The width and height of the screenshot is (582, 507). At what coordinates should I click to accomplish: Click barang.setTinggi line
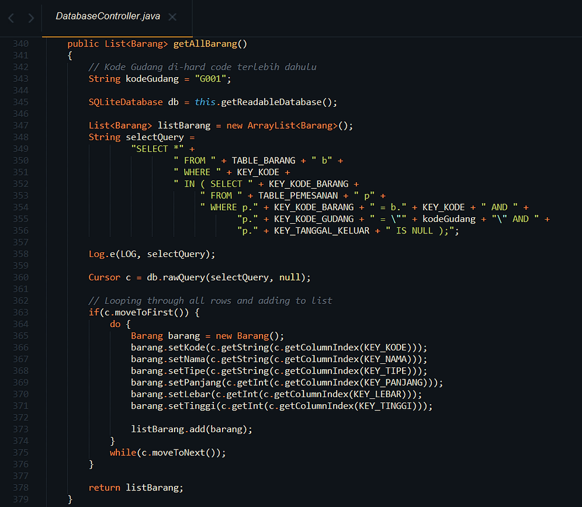tap(281, 406)
